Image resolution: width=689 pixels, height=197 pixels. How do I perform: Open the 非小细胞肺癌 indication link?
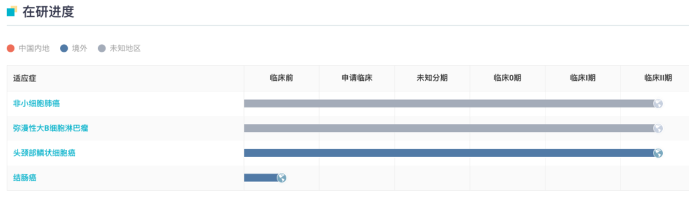pos(36,104)
